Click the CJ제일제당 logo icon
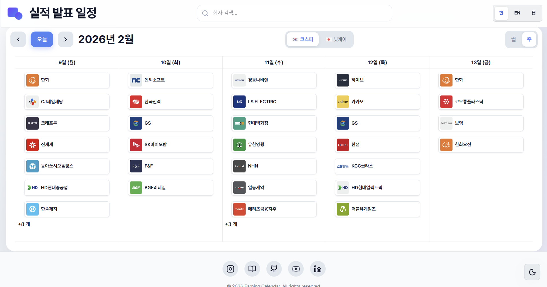547x287 pixels. point(32,102)
